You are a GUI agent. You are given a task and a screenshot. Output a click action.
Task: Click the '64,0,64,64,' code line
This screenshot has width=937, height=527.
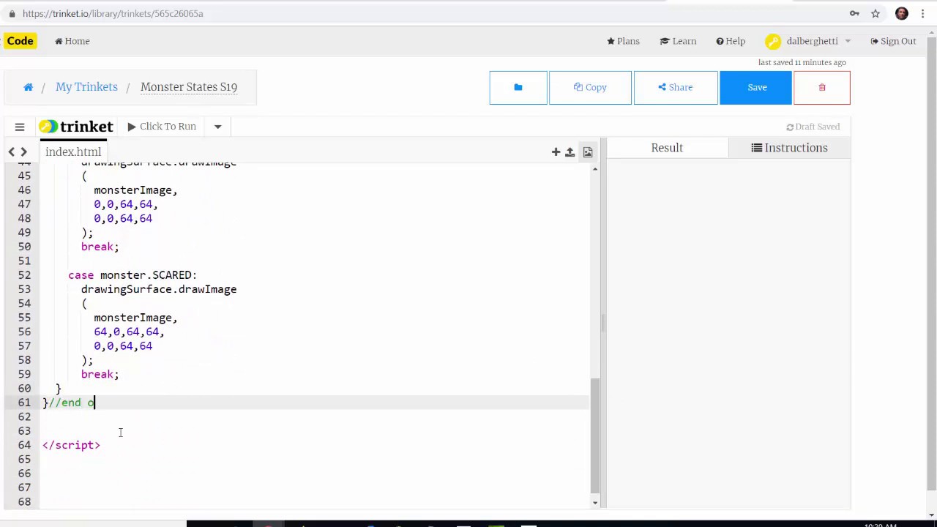point(129,332)
